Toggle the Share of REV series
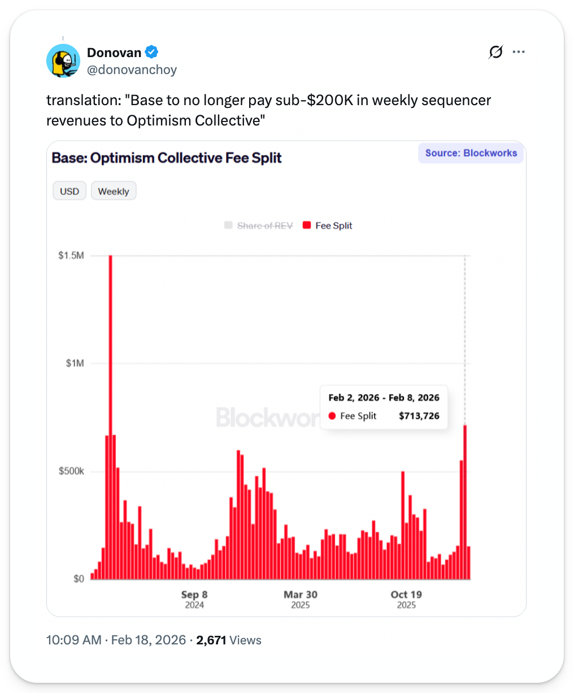Viewport: 574px width, 693px height. [265, 226]
